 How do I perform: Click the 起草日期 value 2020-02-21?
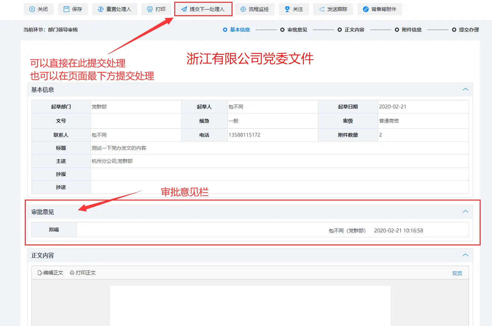point(393,107)
